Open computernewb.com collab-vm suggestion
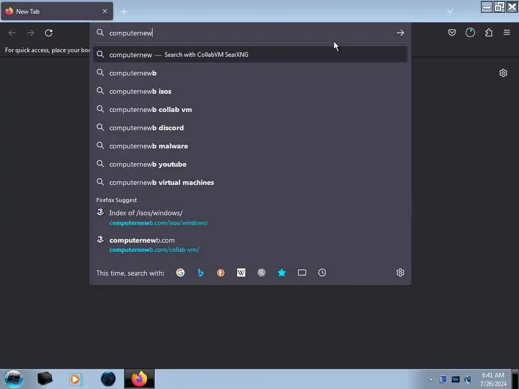This screenshot has height=389, width=519. coord(250,245)
